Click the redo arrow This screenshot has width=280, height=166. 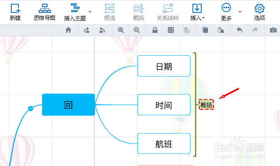[x=255, y=30]
